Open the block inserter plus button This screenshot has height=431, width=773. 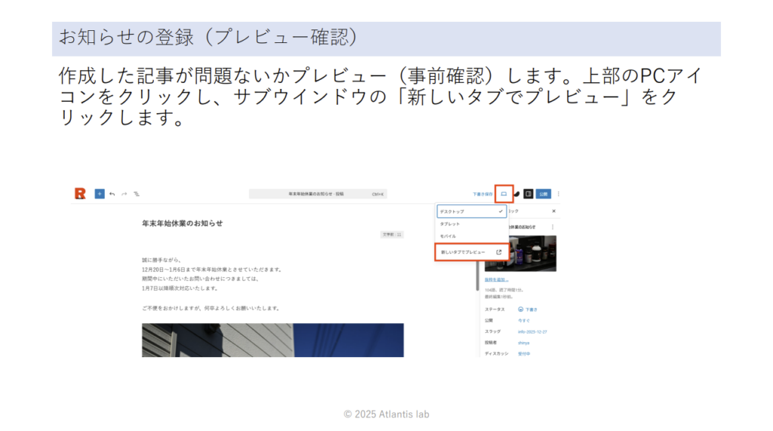tap(100, 194)
